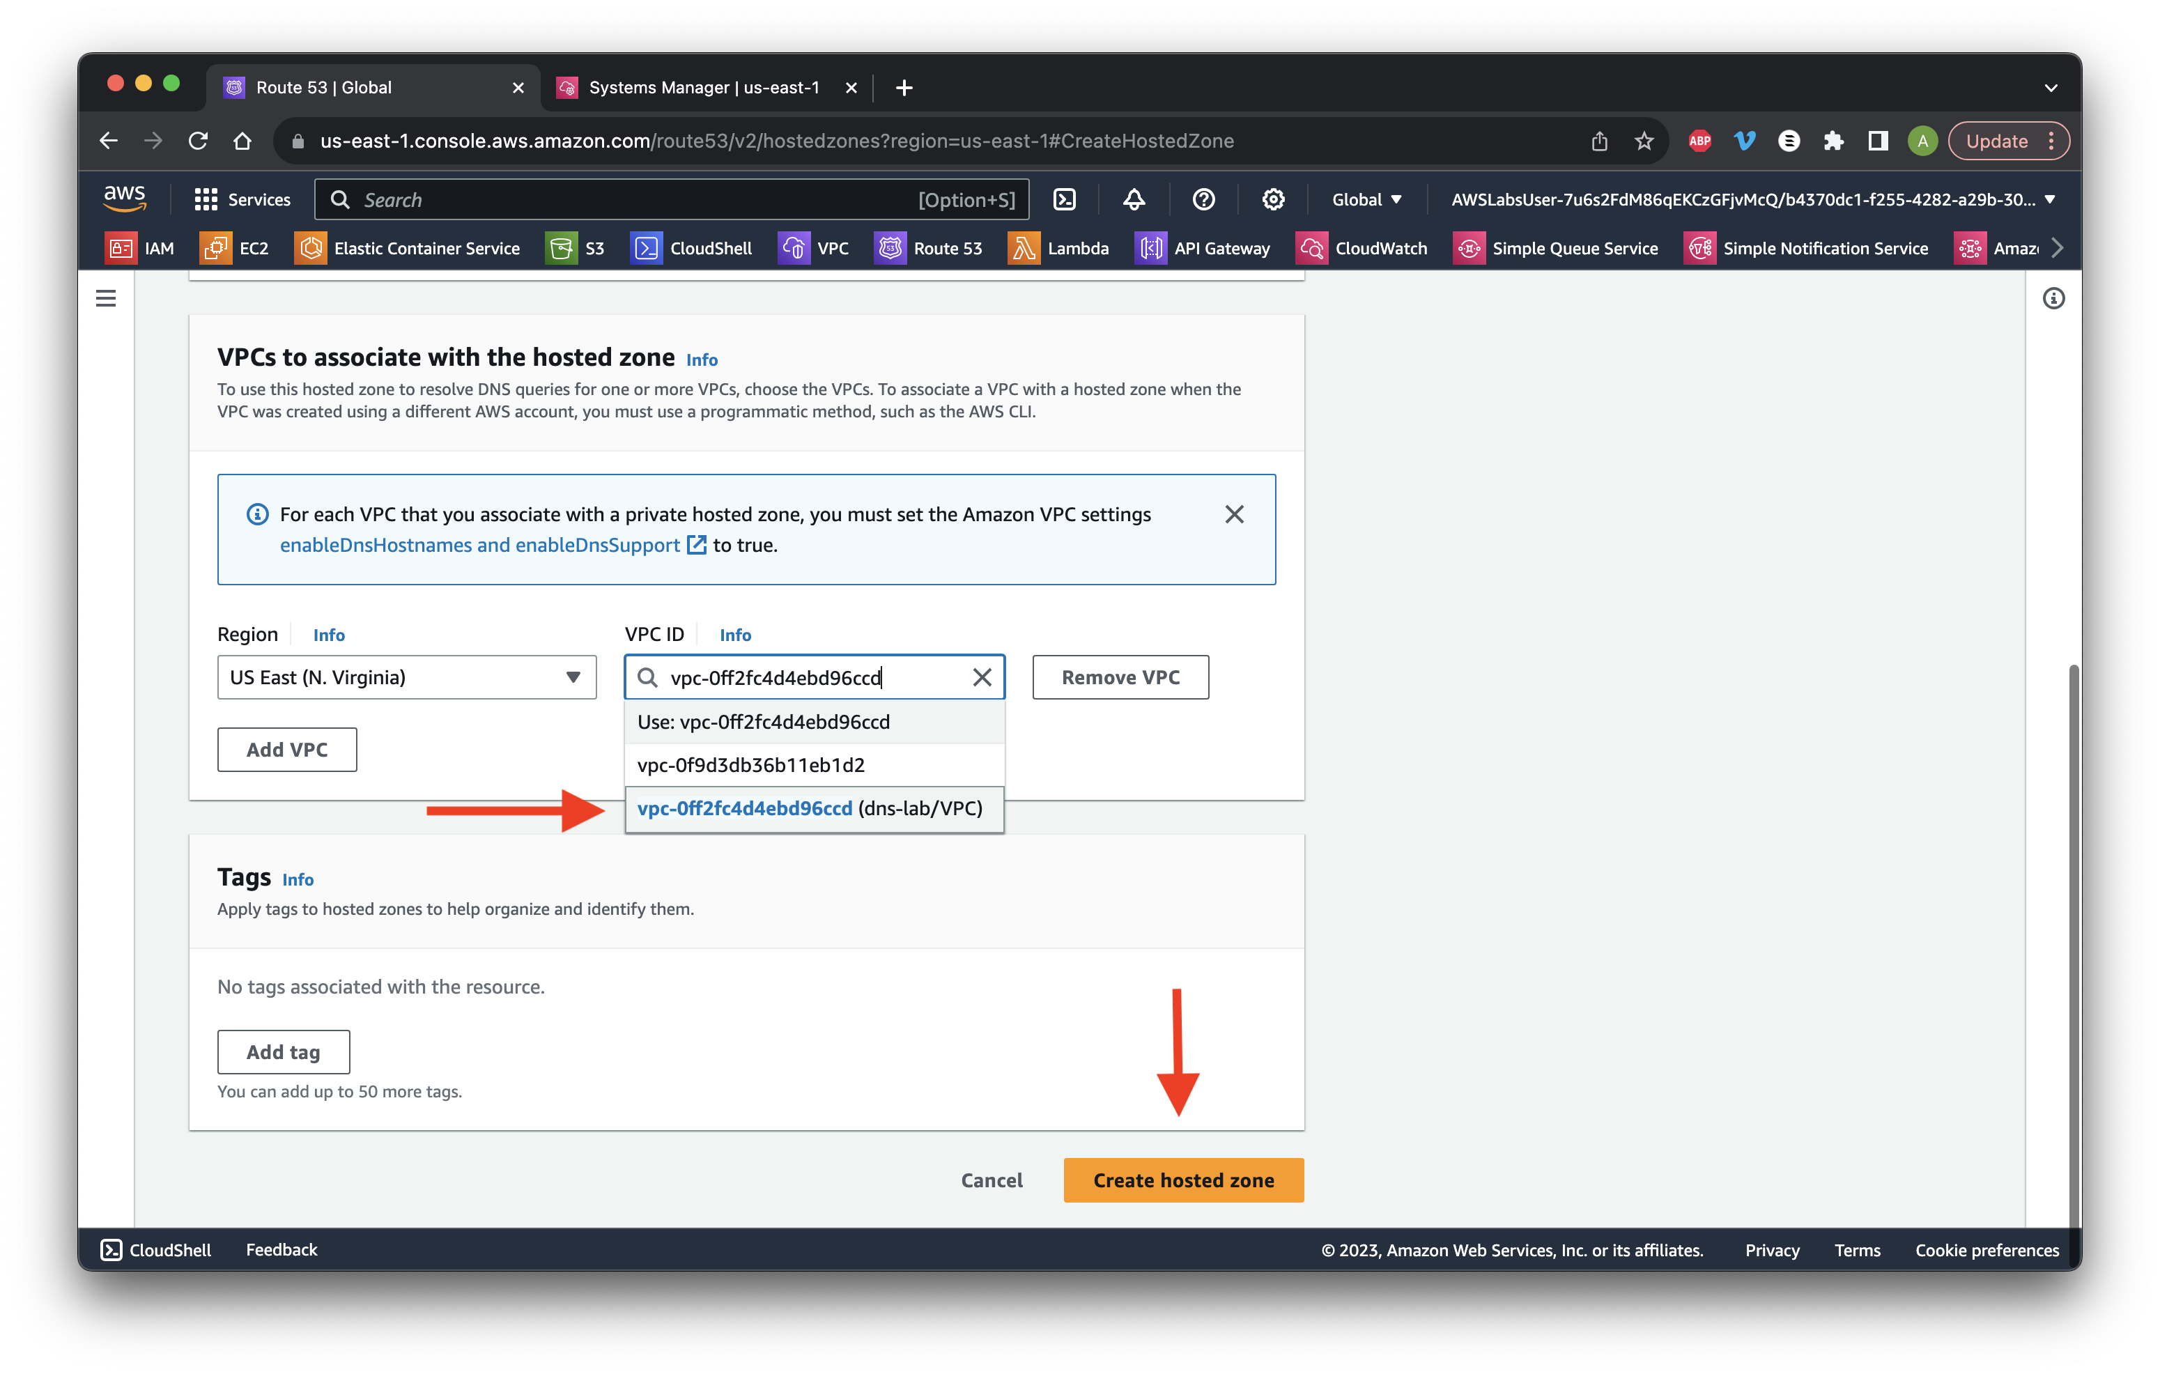Click the VPC ID search input
Viewport: 2160px width, 1374px height.
click(815, 677)
